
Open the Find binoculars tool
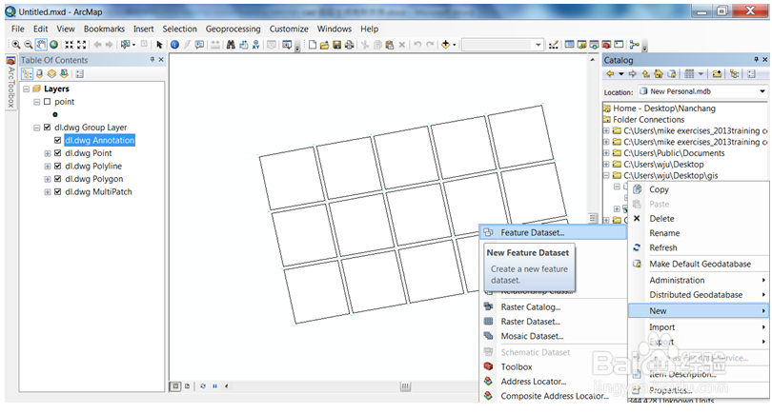(231, 45)
